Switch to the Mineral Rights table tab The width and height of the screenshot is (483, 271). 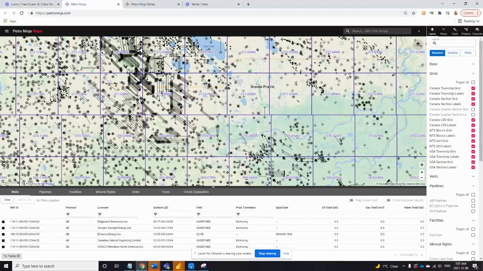(x=106, y=192)
